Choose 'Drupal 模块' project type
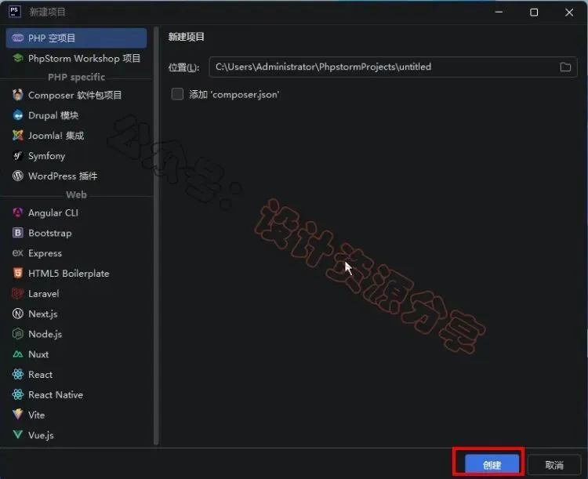 pyautogui.click(x=76, y=115)
